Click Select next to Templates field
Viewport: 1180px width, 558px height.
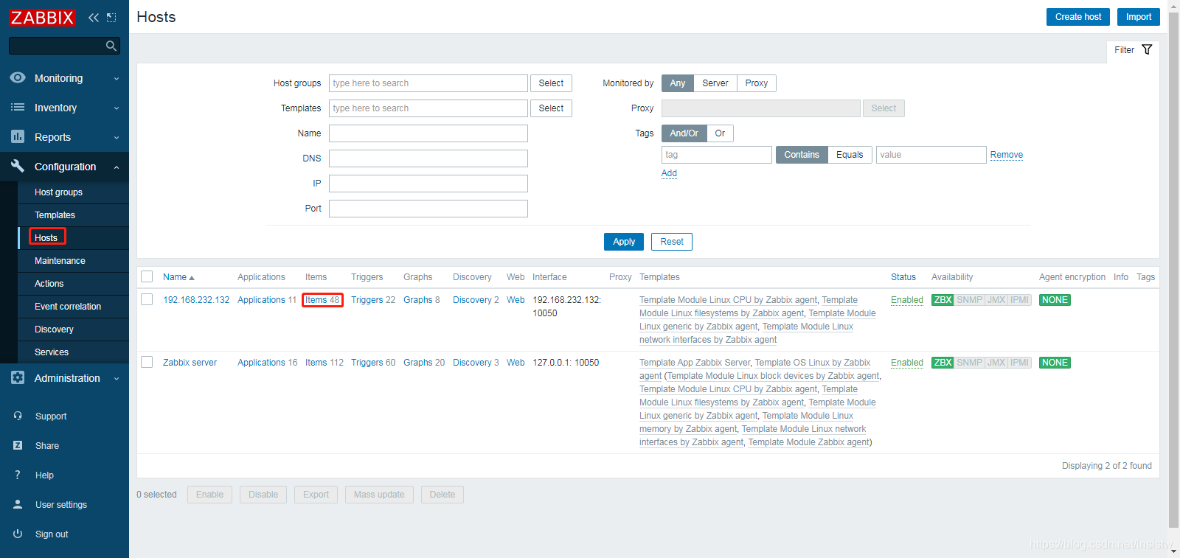551,108
